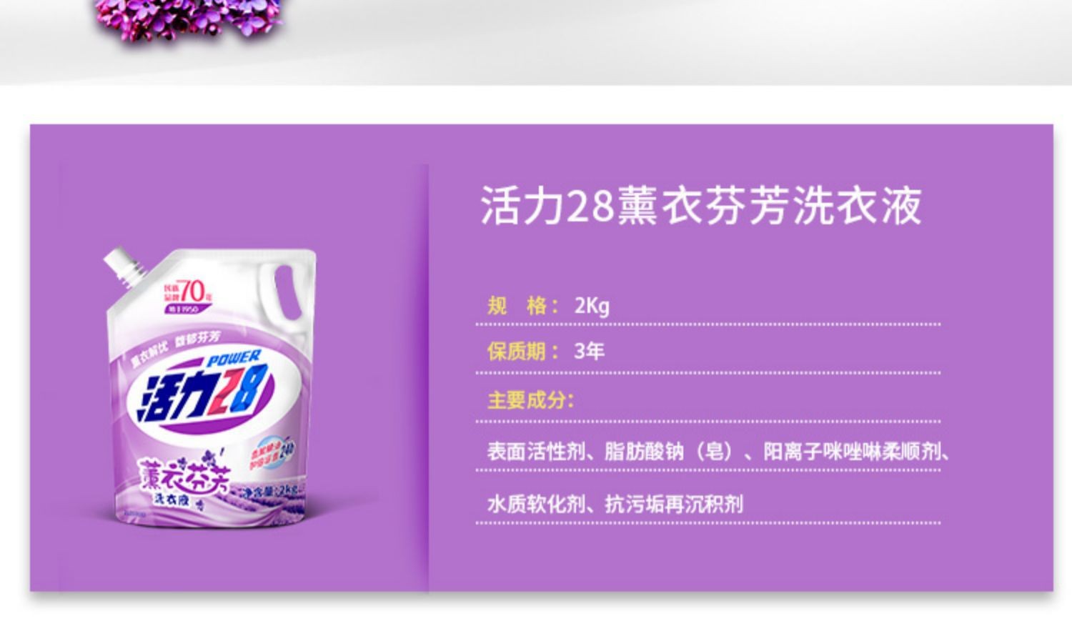
Task: Click the 抗污垢再沉积剂 ingredient text
Action: click(x=674, y=504)
